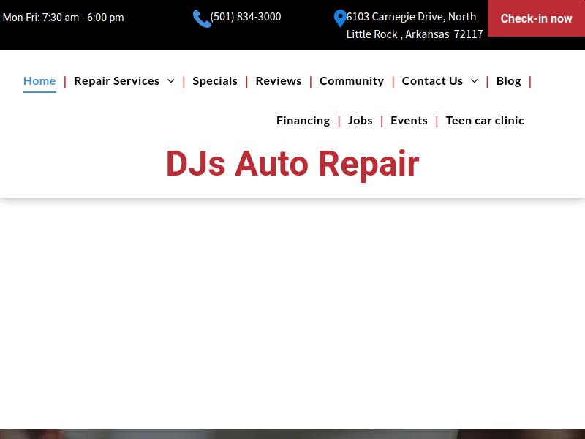Image resolution: width=585 pixels, height=439 pixels.
Task: Expand the Contact Us dropdown chevron
Action: [475, 81]
